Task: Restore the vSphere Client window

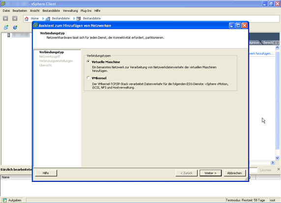Action: [271, 4]
